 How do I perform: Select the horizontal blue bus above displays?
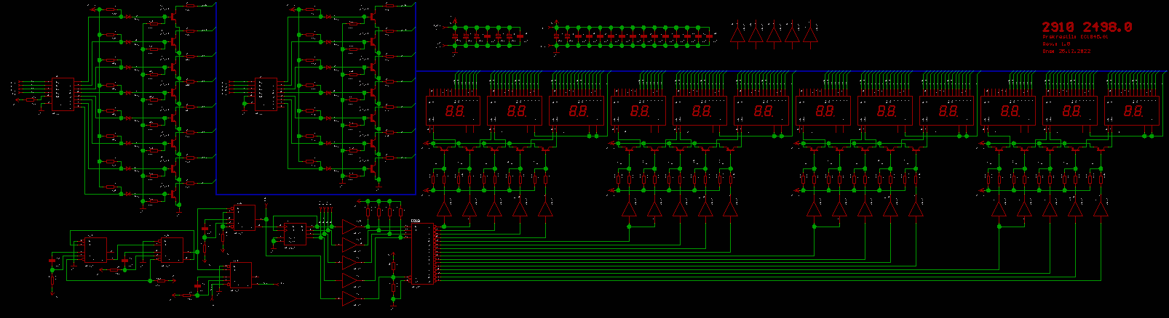coord(728,72)
